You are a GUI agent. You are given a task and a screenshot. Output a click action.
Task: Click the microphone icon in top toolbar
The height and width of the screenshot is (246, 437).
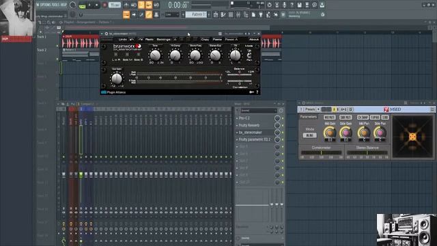point(284,5)
